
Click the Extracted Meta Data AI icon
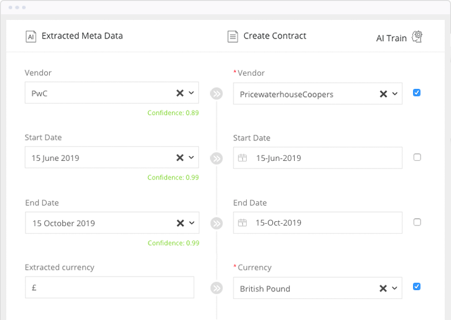[x=31, y=36]
